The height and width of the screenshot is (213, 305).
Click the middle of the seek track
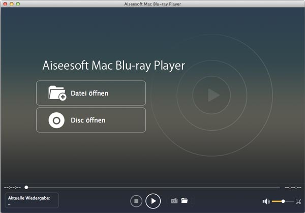pyautogui.click(x=152, y=187)
